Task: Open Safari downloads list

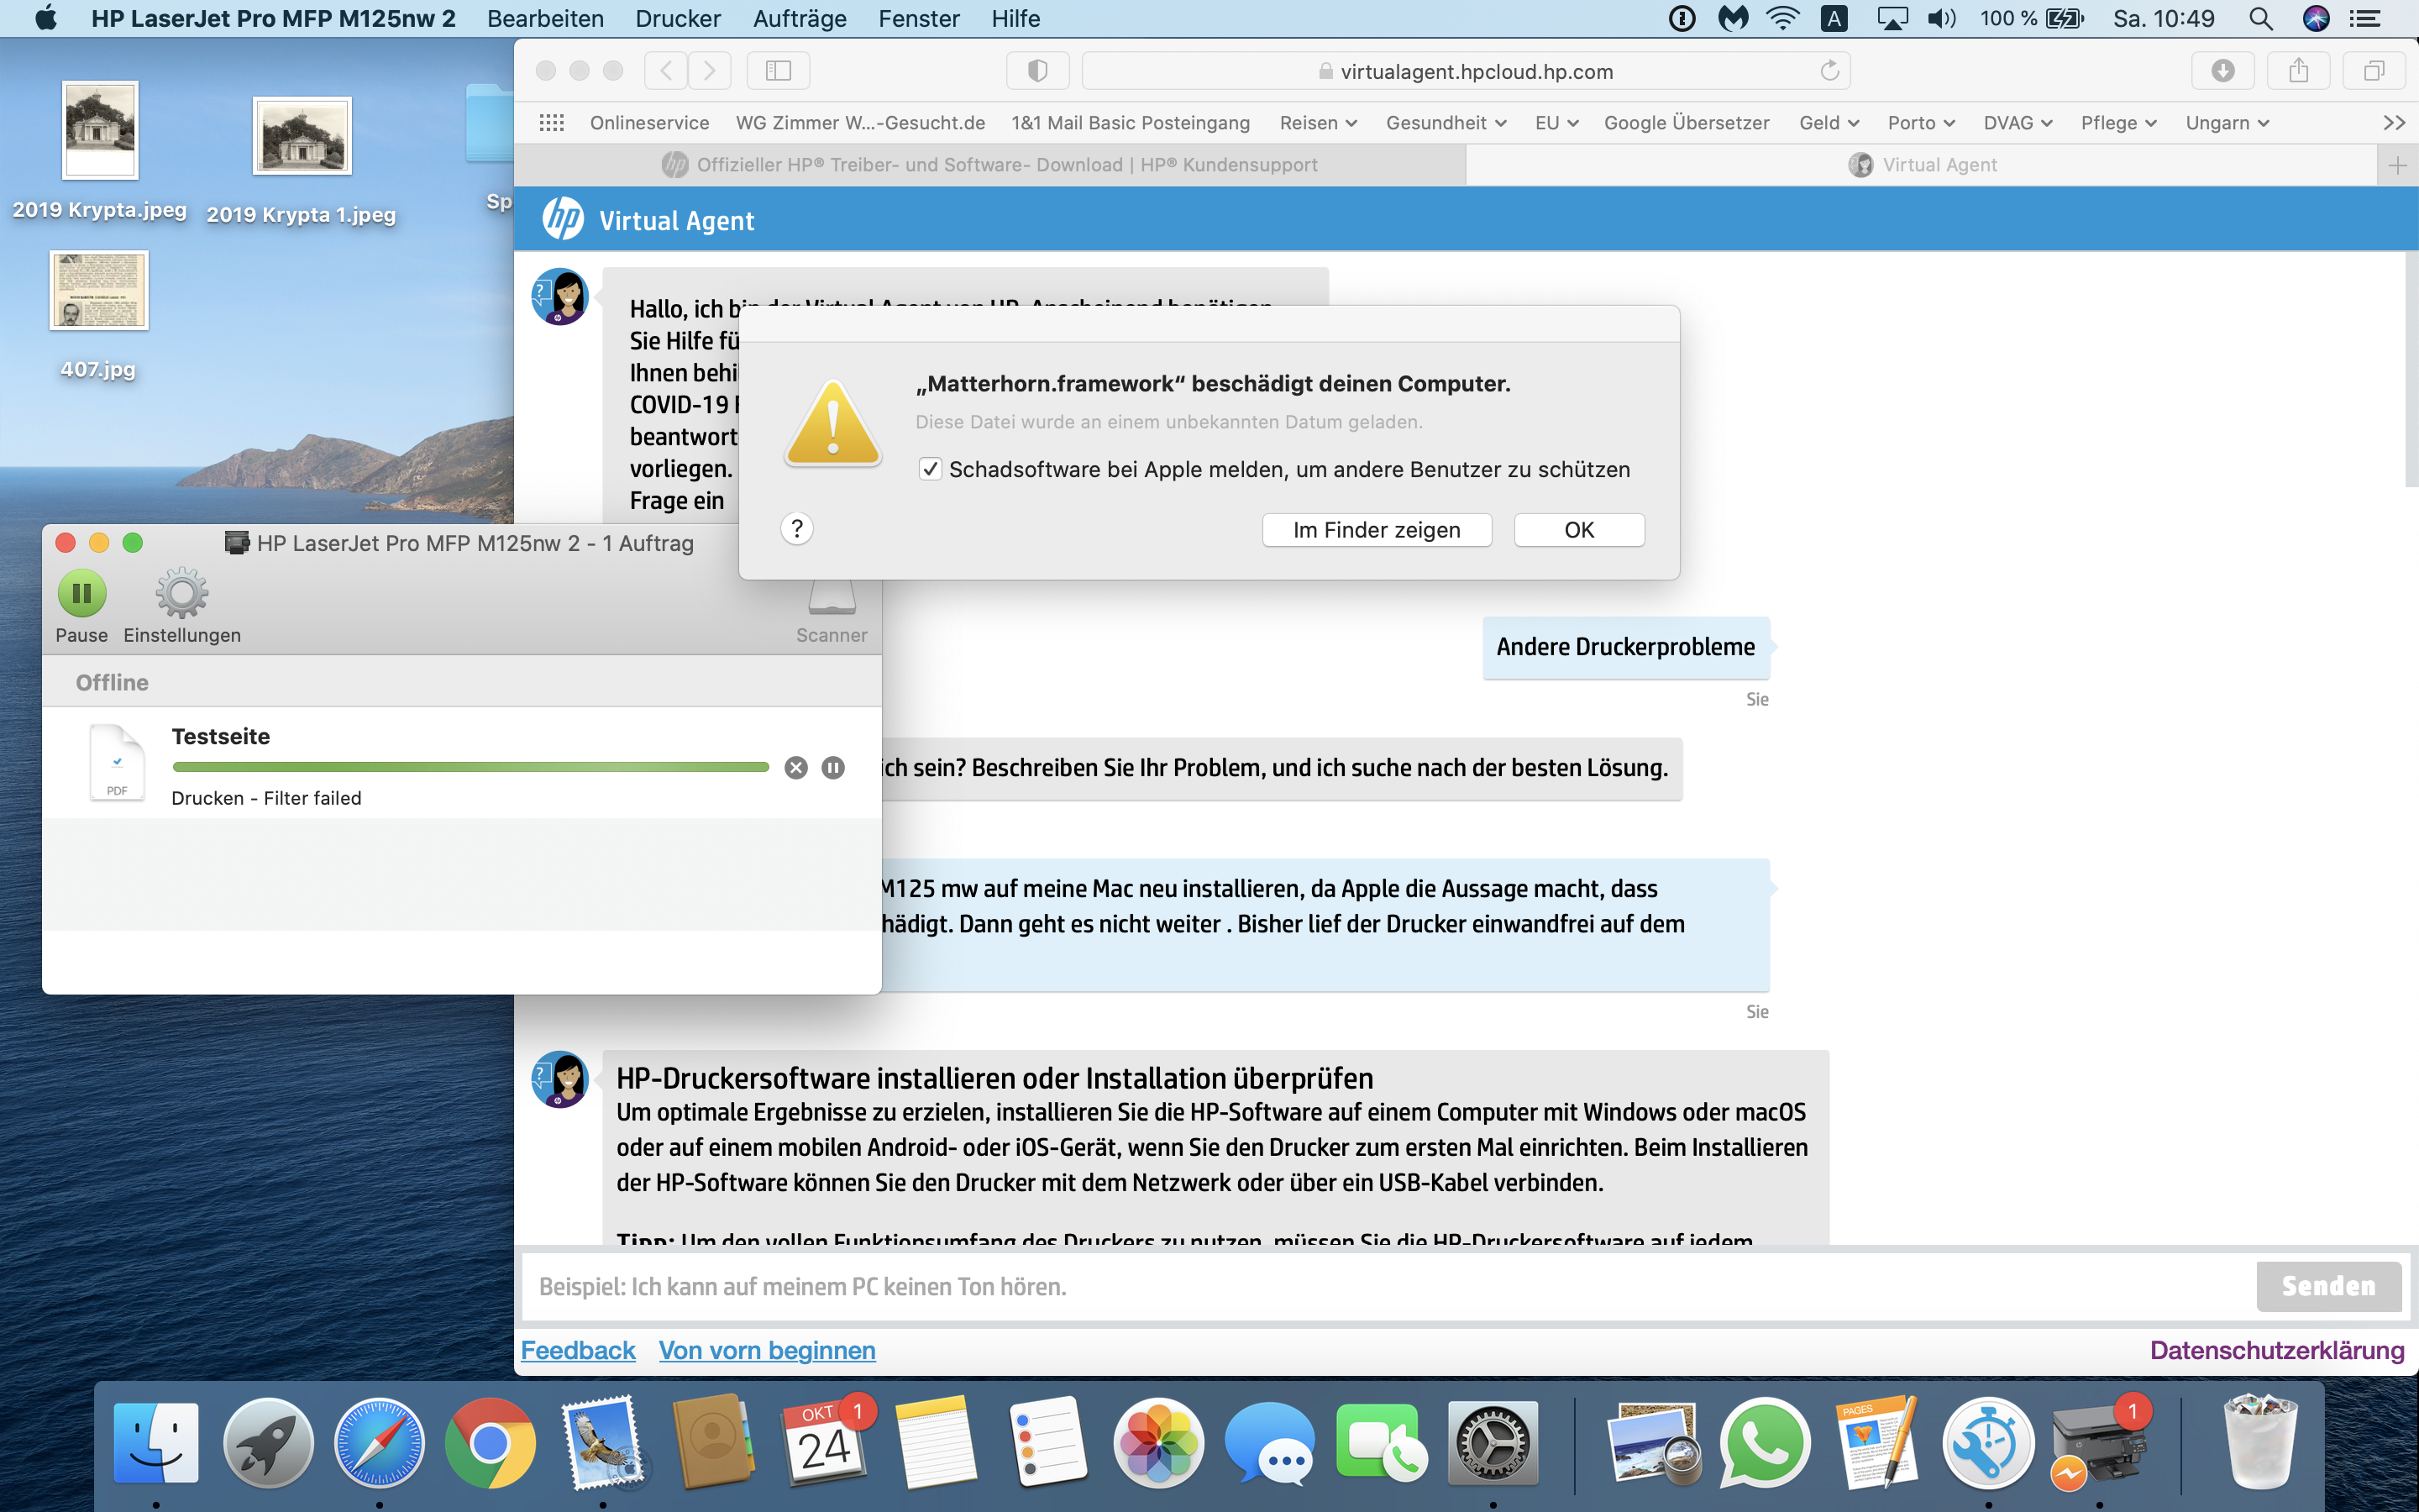Action: pyautogui.click(x=2222, y=71)
